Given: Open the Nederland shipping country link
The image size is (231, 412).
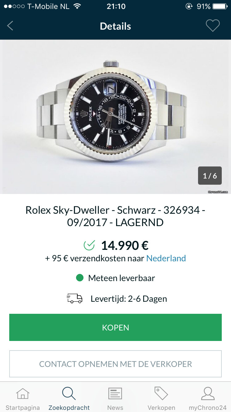Looking at the screenshot, I should pos(166,258).
